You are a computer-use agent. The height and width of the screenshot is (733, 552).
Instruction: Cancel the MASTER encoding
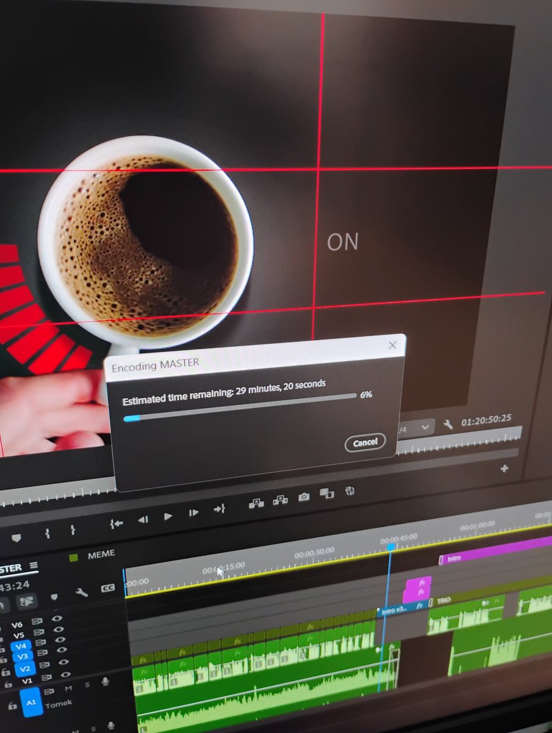[x=365, y=442]
